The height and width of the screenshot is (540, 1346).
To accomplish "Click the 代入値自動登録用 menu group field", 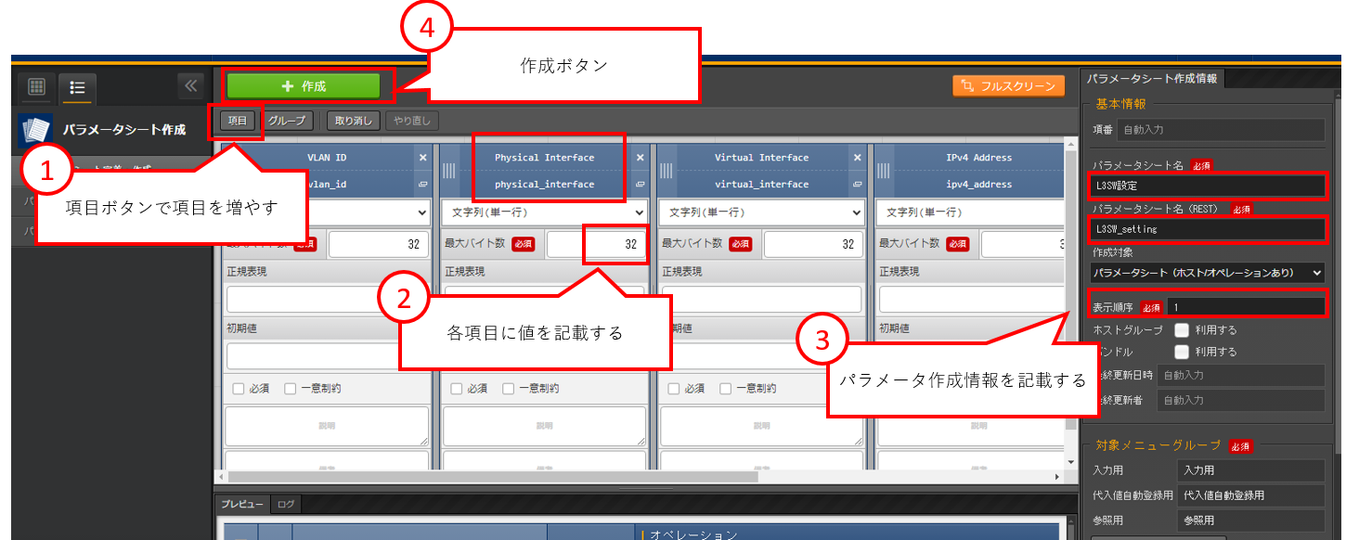I will coord(1250,495).
